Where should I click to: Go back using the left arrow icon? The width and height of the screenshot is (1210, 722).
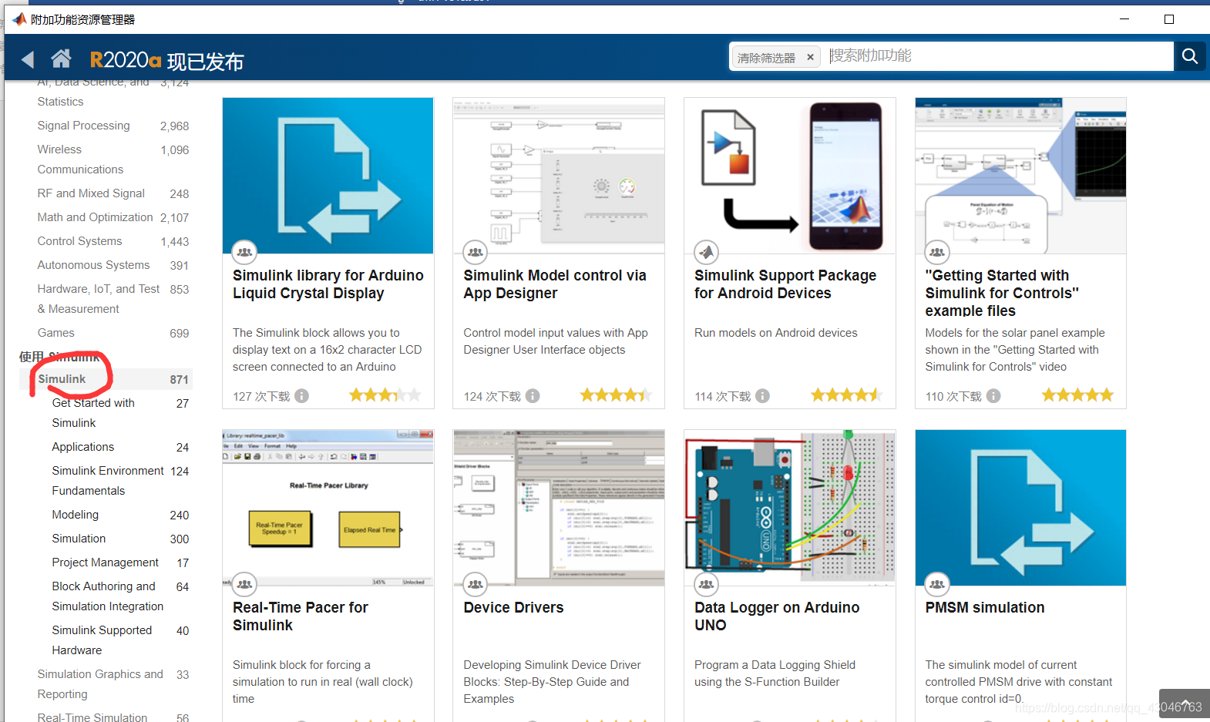[28, 59]
